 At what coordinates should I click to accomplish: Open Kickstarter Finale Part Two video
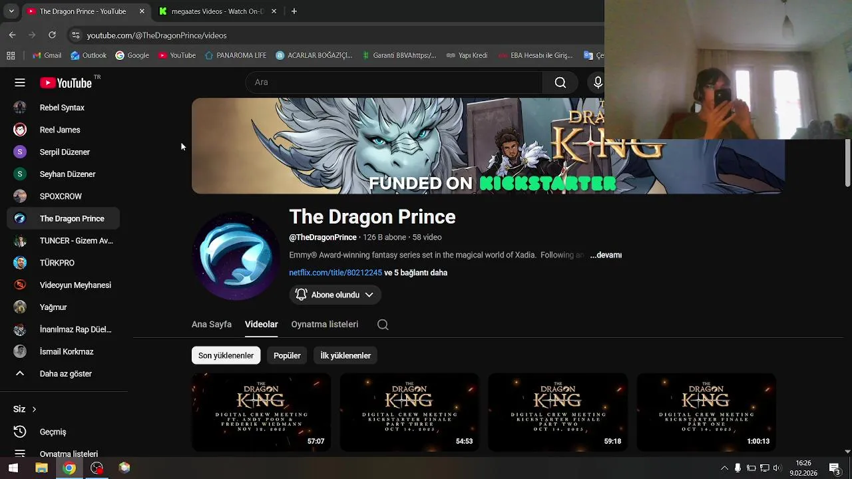(558, 412)
